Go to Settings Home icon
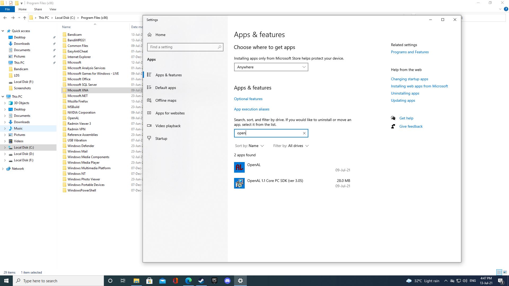 pyautogui.click(x=150, y=35)
